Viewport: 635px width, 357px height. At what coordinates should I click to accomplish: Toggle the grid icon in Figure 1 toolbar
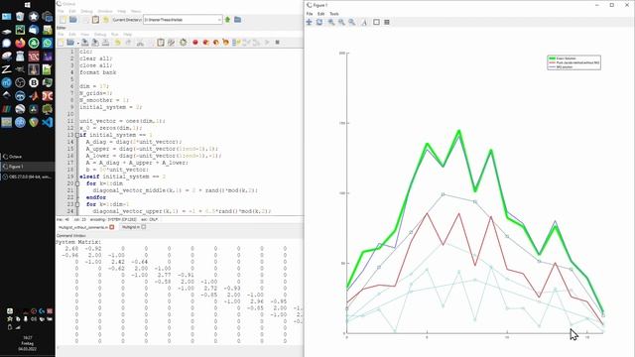pyautogui.click(x=387, y=22)
